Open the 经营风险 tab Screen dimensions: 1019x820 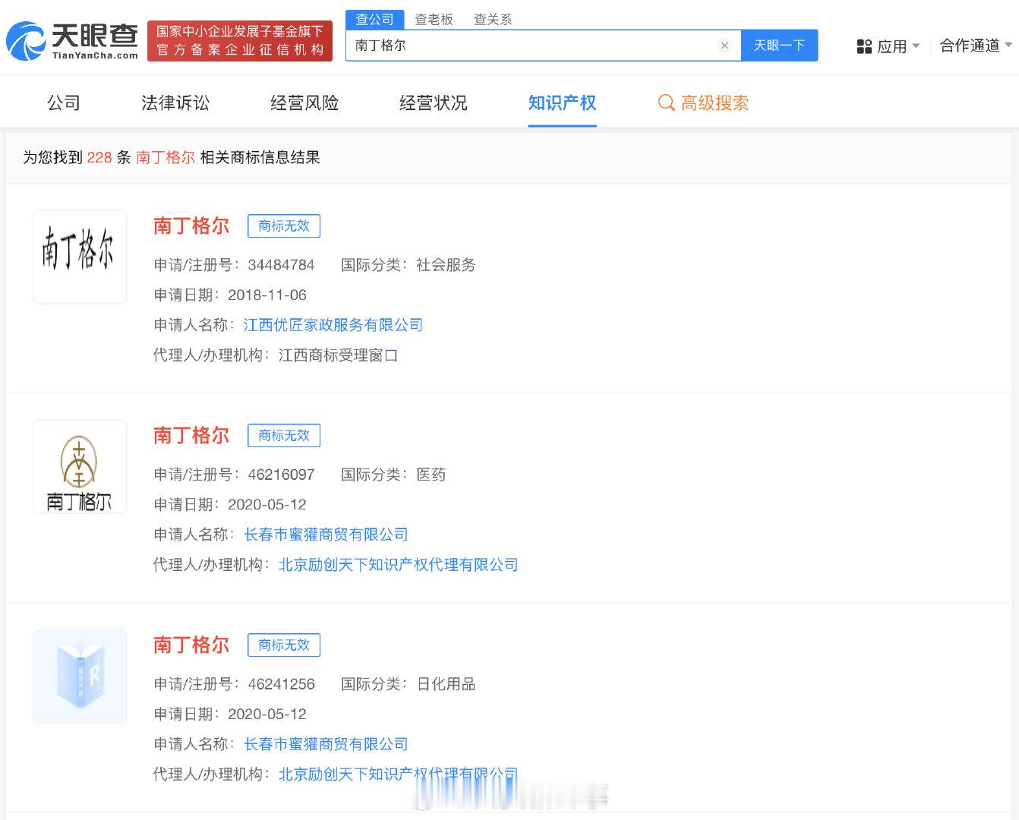pos(304,102)
